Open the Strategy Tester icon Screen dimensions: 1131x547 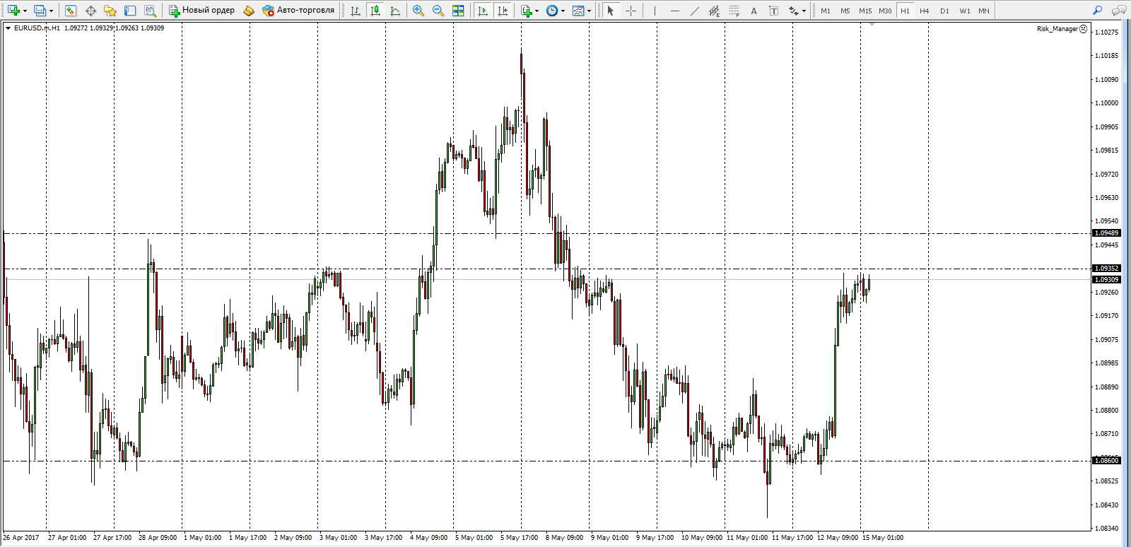[150, 11]
